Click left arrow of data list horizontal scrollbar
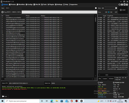This screenshot has width=129, height=103. pyautogui.click(x=3, y=79)
